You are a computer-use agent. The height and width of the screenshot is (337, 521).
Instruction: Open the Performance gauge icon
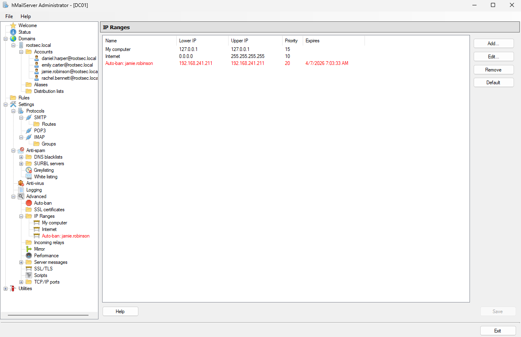point(29,256)
